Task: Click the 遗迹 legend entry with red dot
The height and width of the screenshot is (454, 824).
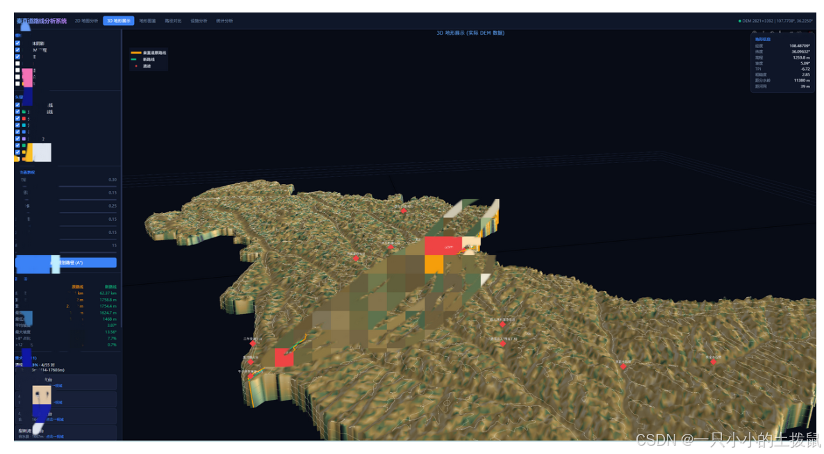Action: (142, 66)
